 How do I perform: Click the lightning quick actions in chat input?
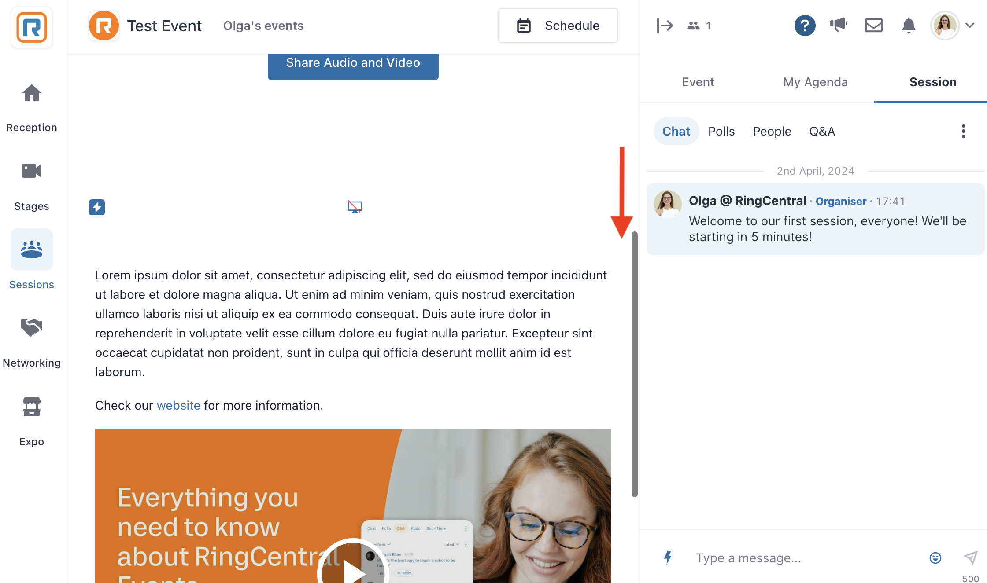pos(668,557)
